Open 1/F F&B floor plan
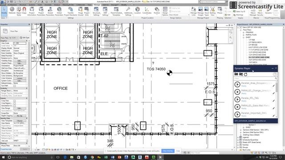Screen dimensions: 285x160 252,40
